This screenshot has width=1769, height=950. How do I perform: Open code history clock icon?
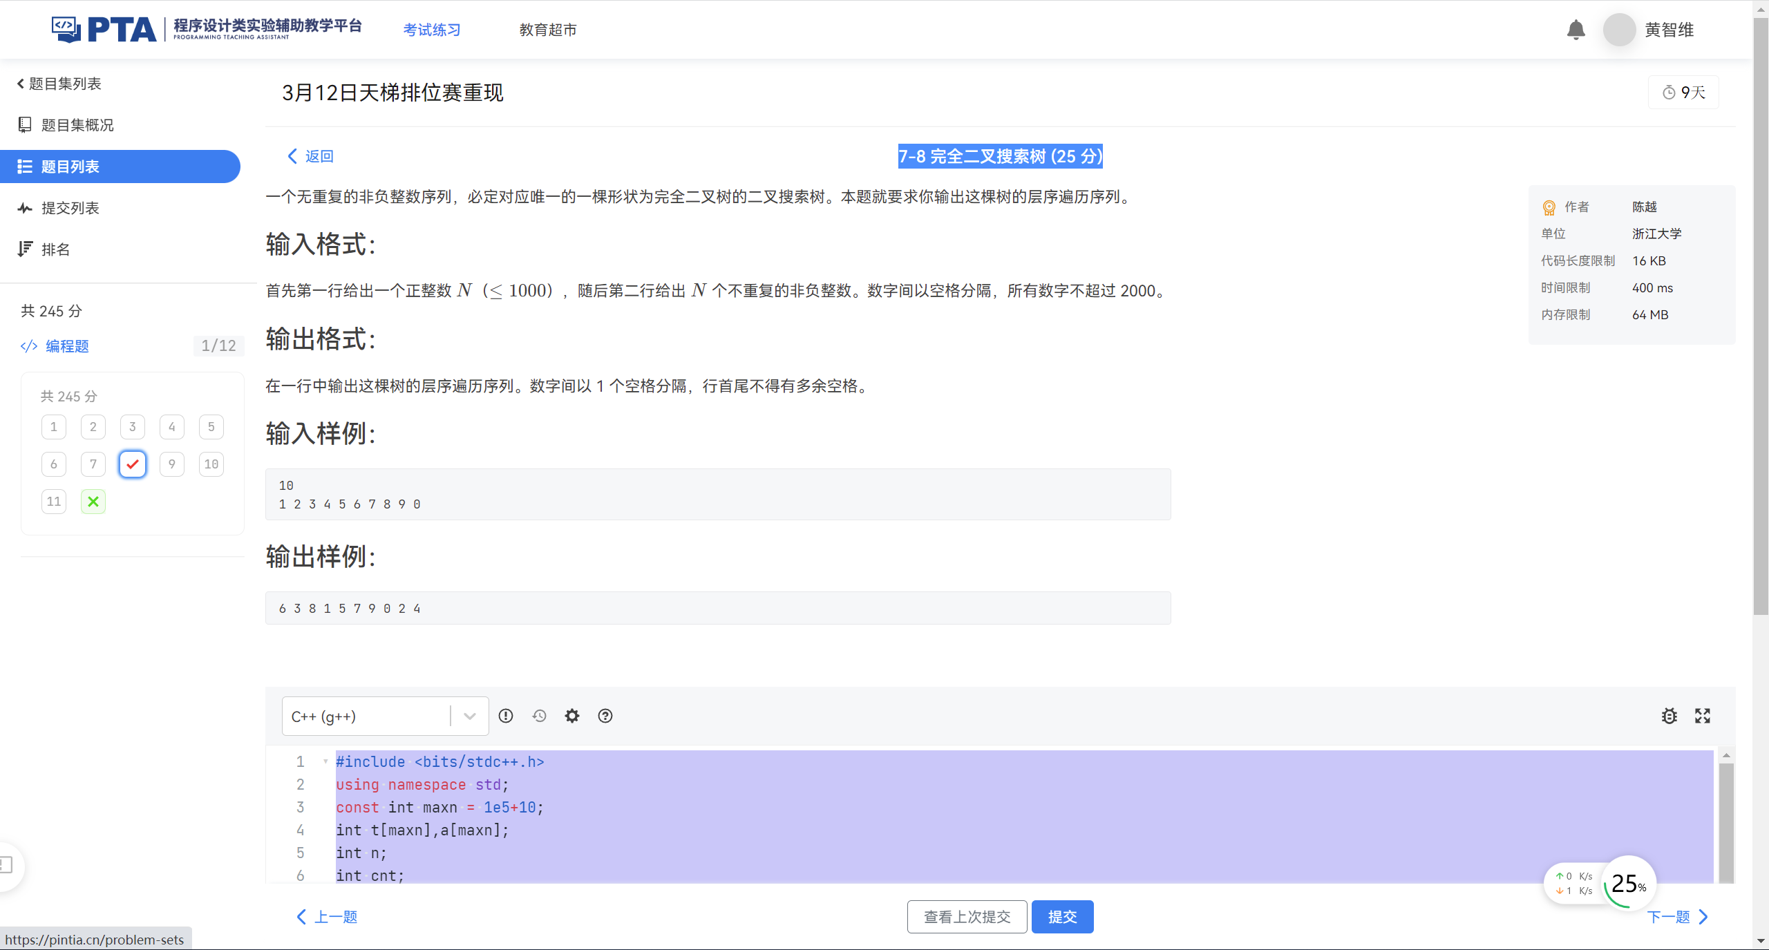(539, 716)
